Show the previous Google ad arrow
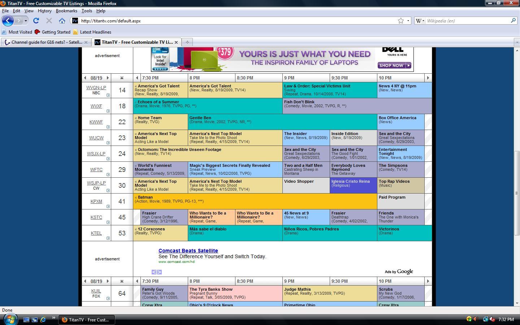 pyautogui.click(x=154, y=272)
